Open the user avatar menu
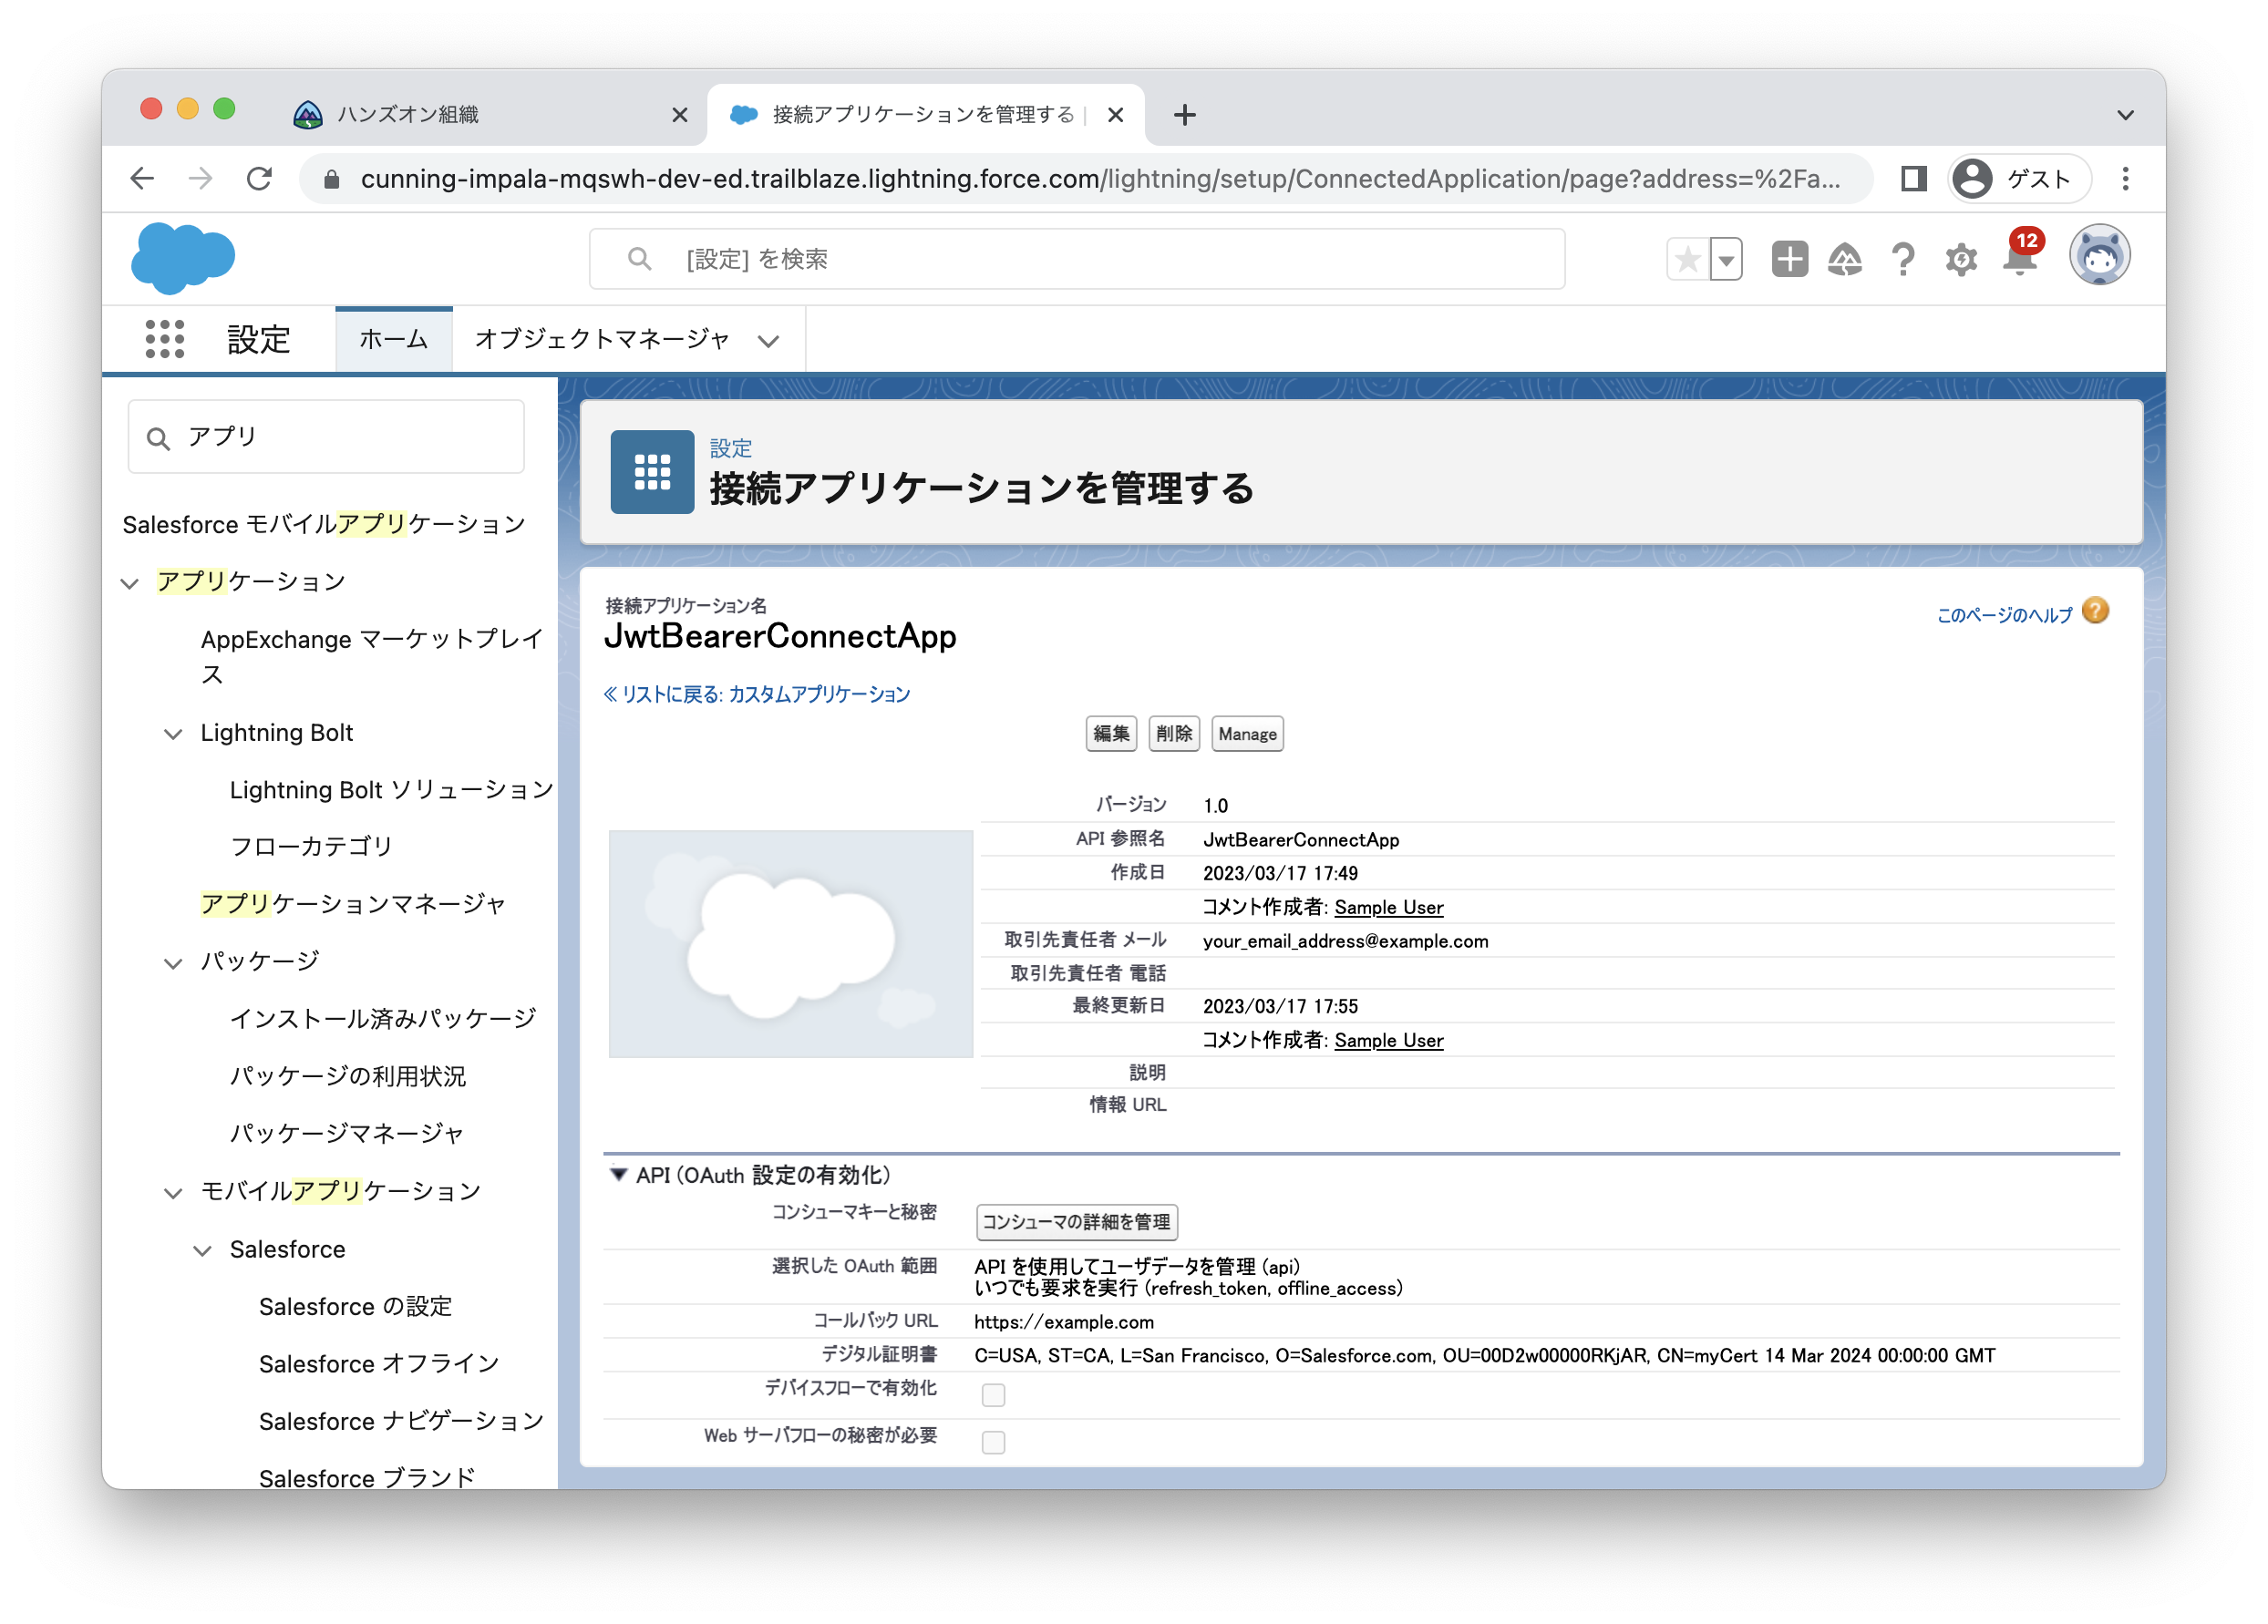The width and height of the screenshot is (2268, 1624). [x=2100, y=256]
